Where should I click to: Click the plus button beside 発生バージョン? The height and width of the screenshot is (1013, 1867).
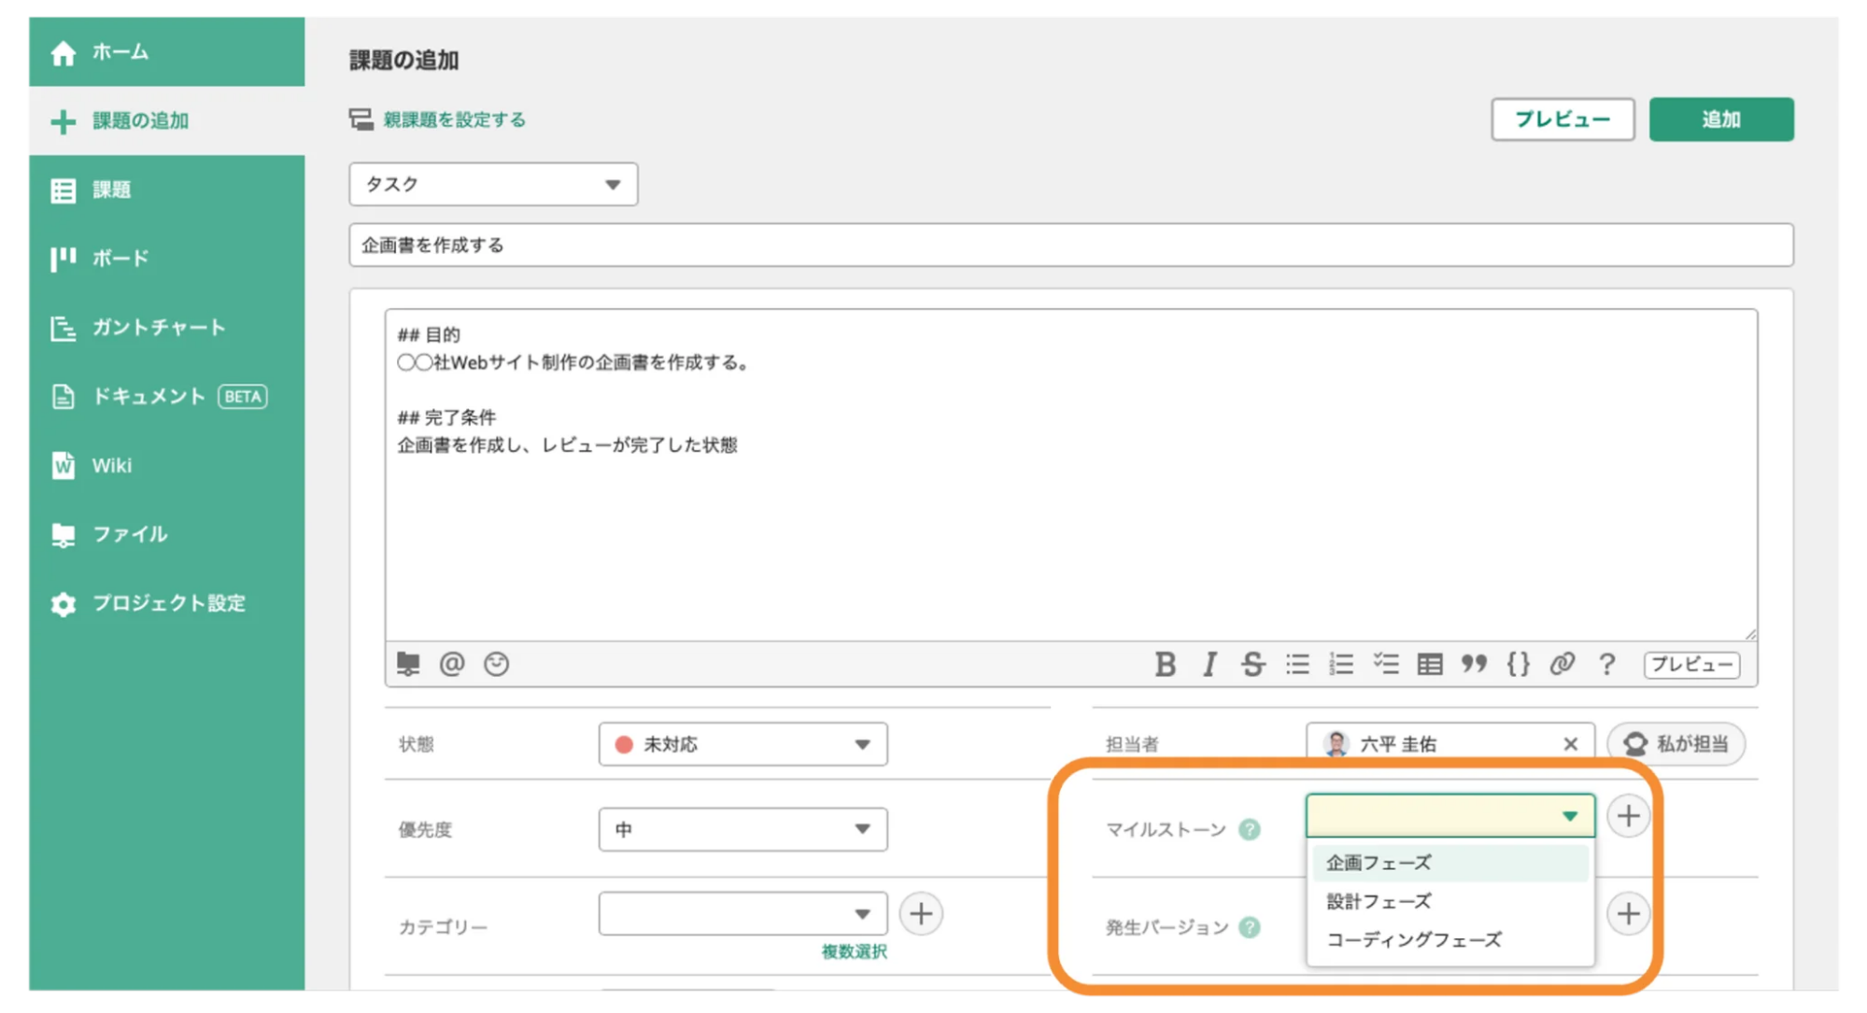tap(1628, 914)
